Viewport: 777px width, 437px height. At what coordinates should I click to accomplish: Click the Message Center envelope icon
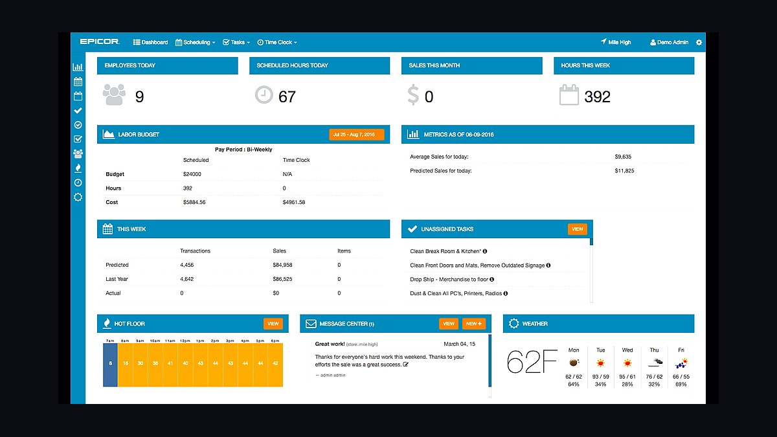311,324
